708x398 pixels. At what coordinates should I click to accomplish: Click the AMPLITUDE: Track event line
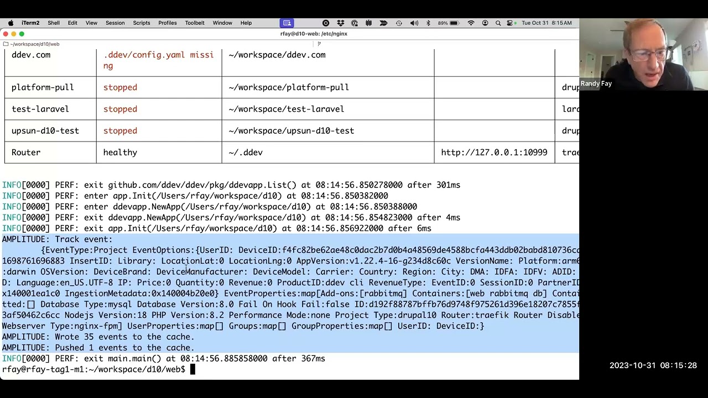click(57, 239)
